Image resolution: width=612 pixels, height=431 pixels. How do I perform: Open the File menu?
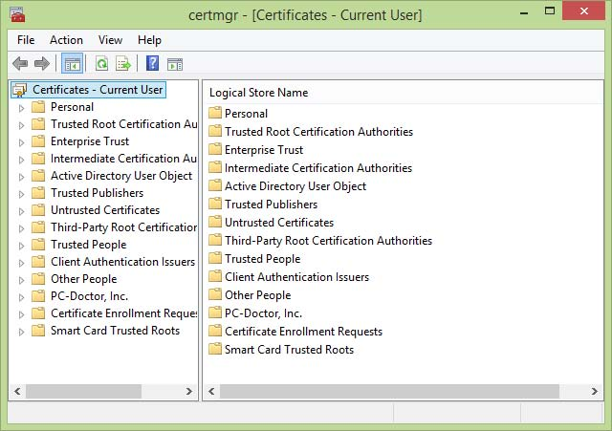click(26, 40)
